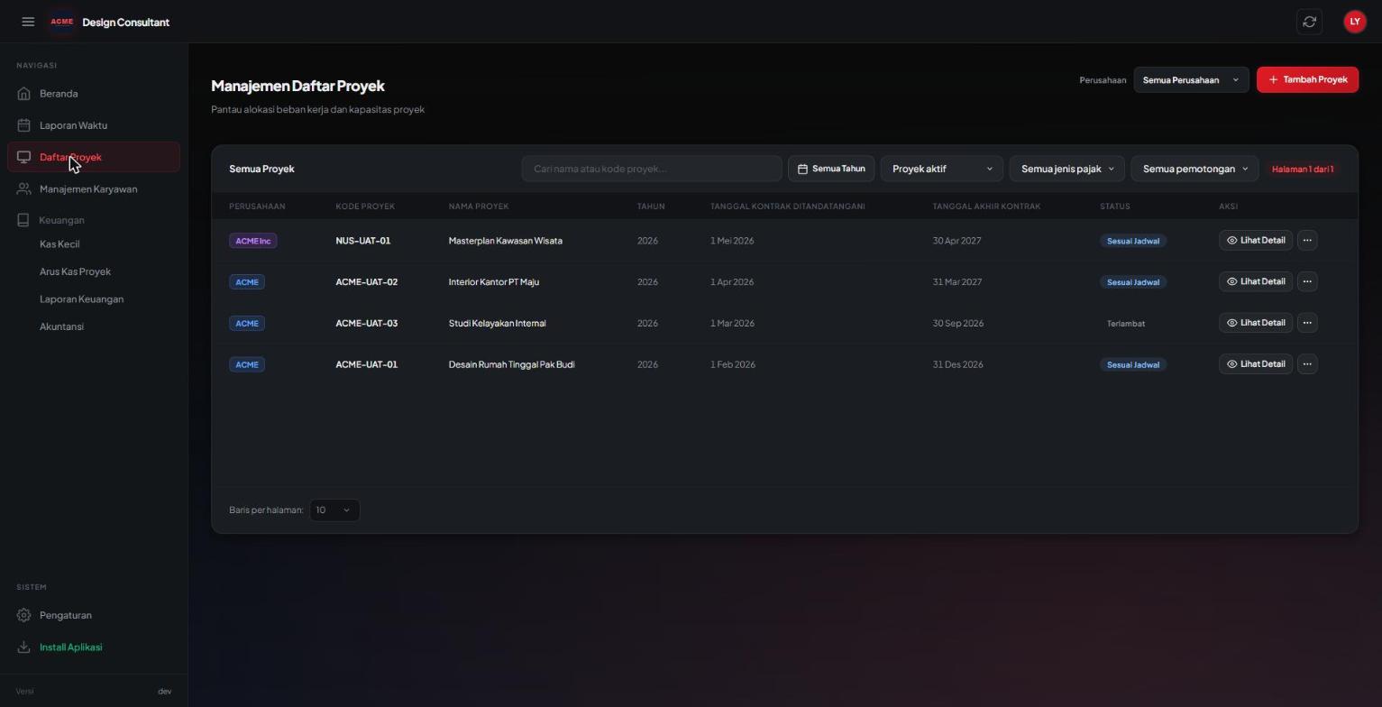Click the Keuangan book icon
The image size is (1382, 707).
pos(24,220)
